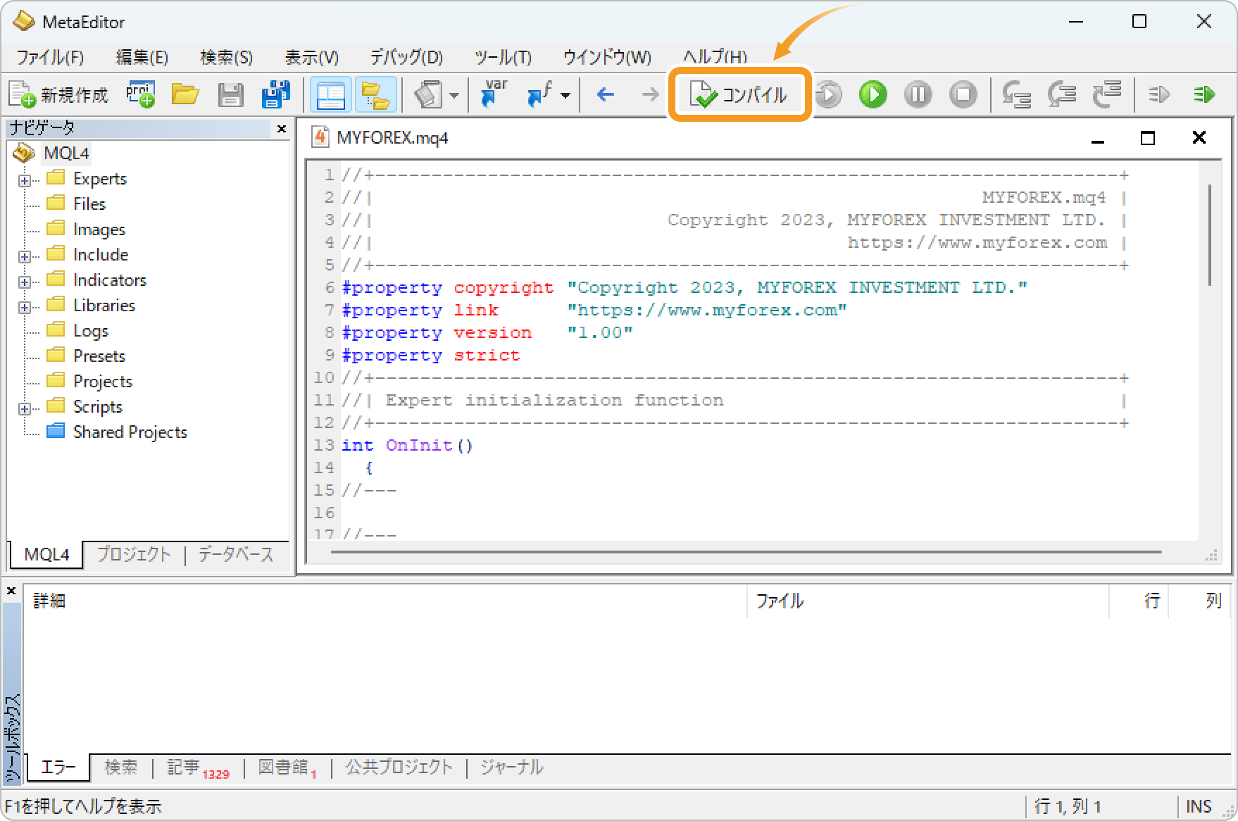Click the Step Over debug icon
Screen dimensions: 1238x821
click(x=1061, y=94)
